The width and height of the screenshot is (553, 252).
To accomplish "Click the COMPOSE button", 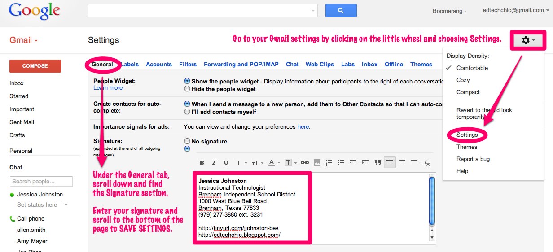I will click(35, 66).
